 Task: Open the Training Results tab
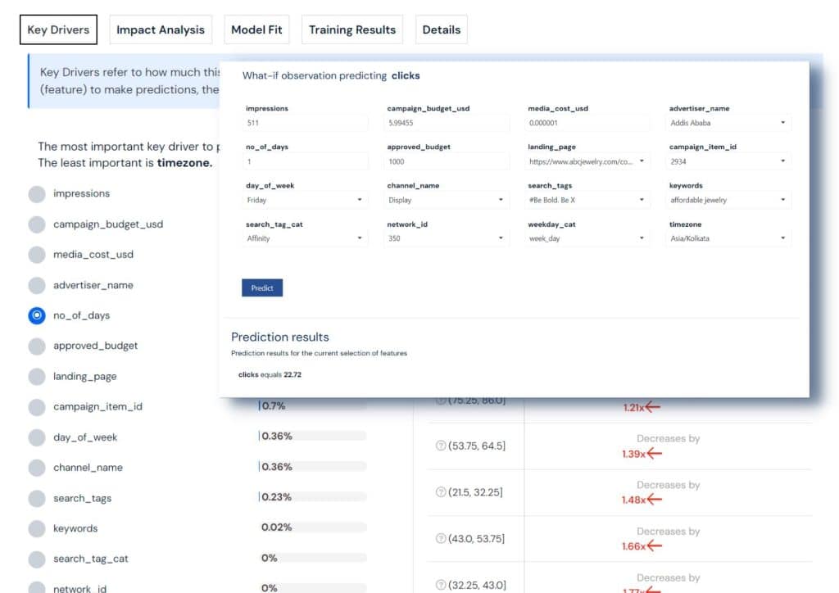(352, 29)
